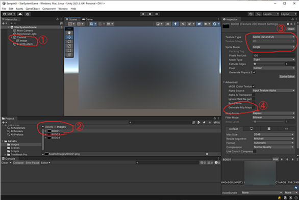This screenshot has width=299, height=200.
Task: Open the cloud services icon
Action: (20, 14)
